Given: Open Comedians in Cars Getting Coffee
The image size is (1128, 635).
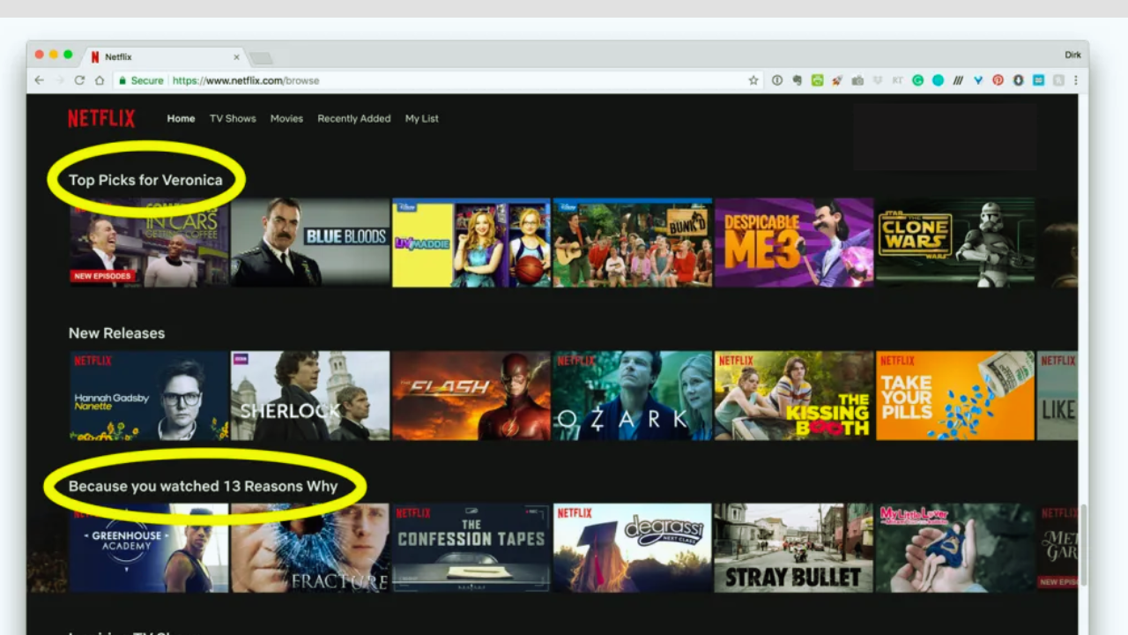Looking at the screenshot, I should point(149,243).
